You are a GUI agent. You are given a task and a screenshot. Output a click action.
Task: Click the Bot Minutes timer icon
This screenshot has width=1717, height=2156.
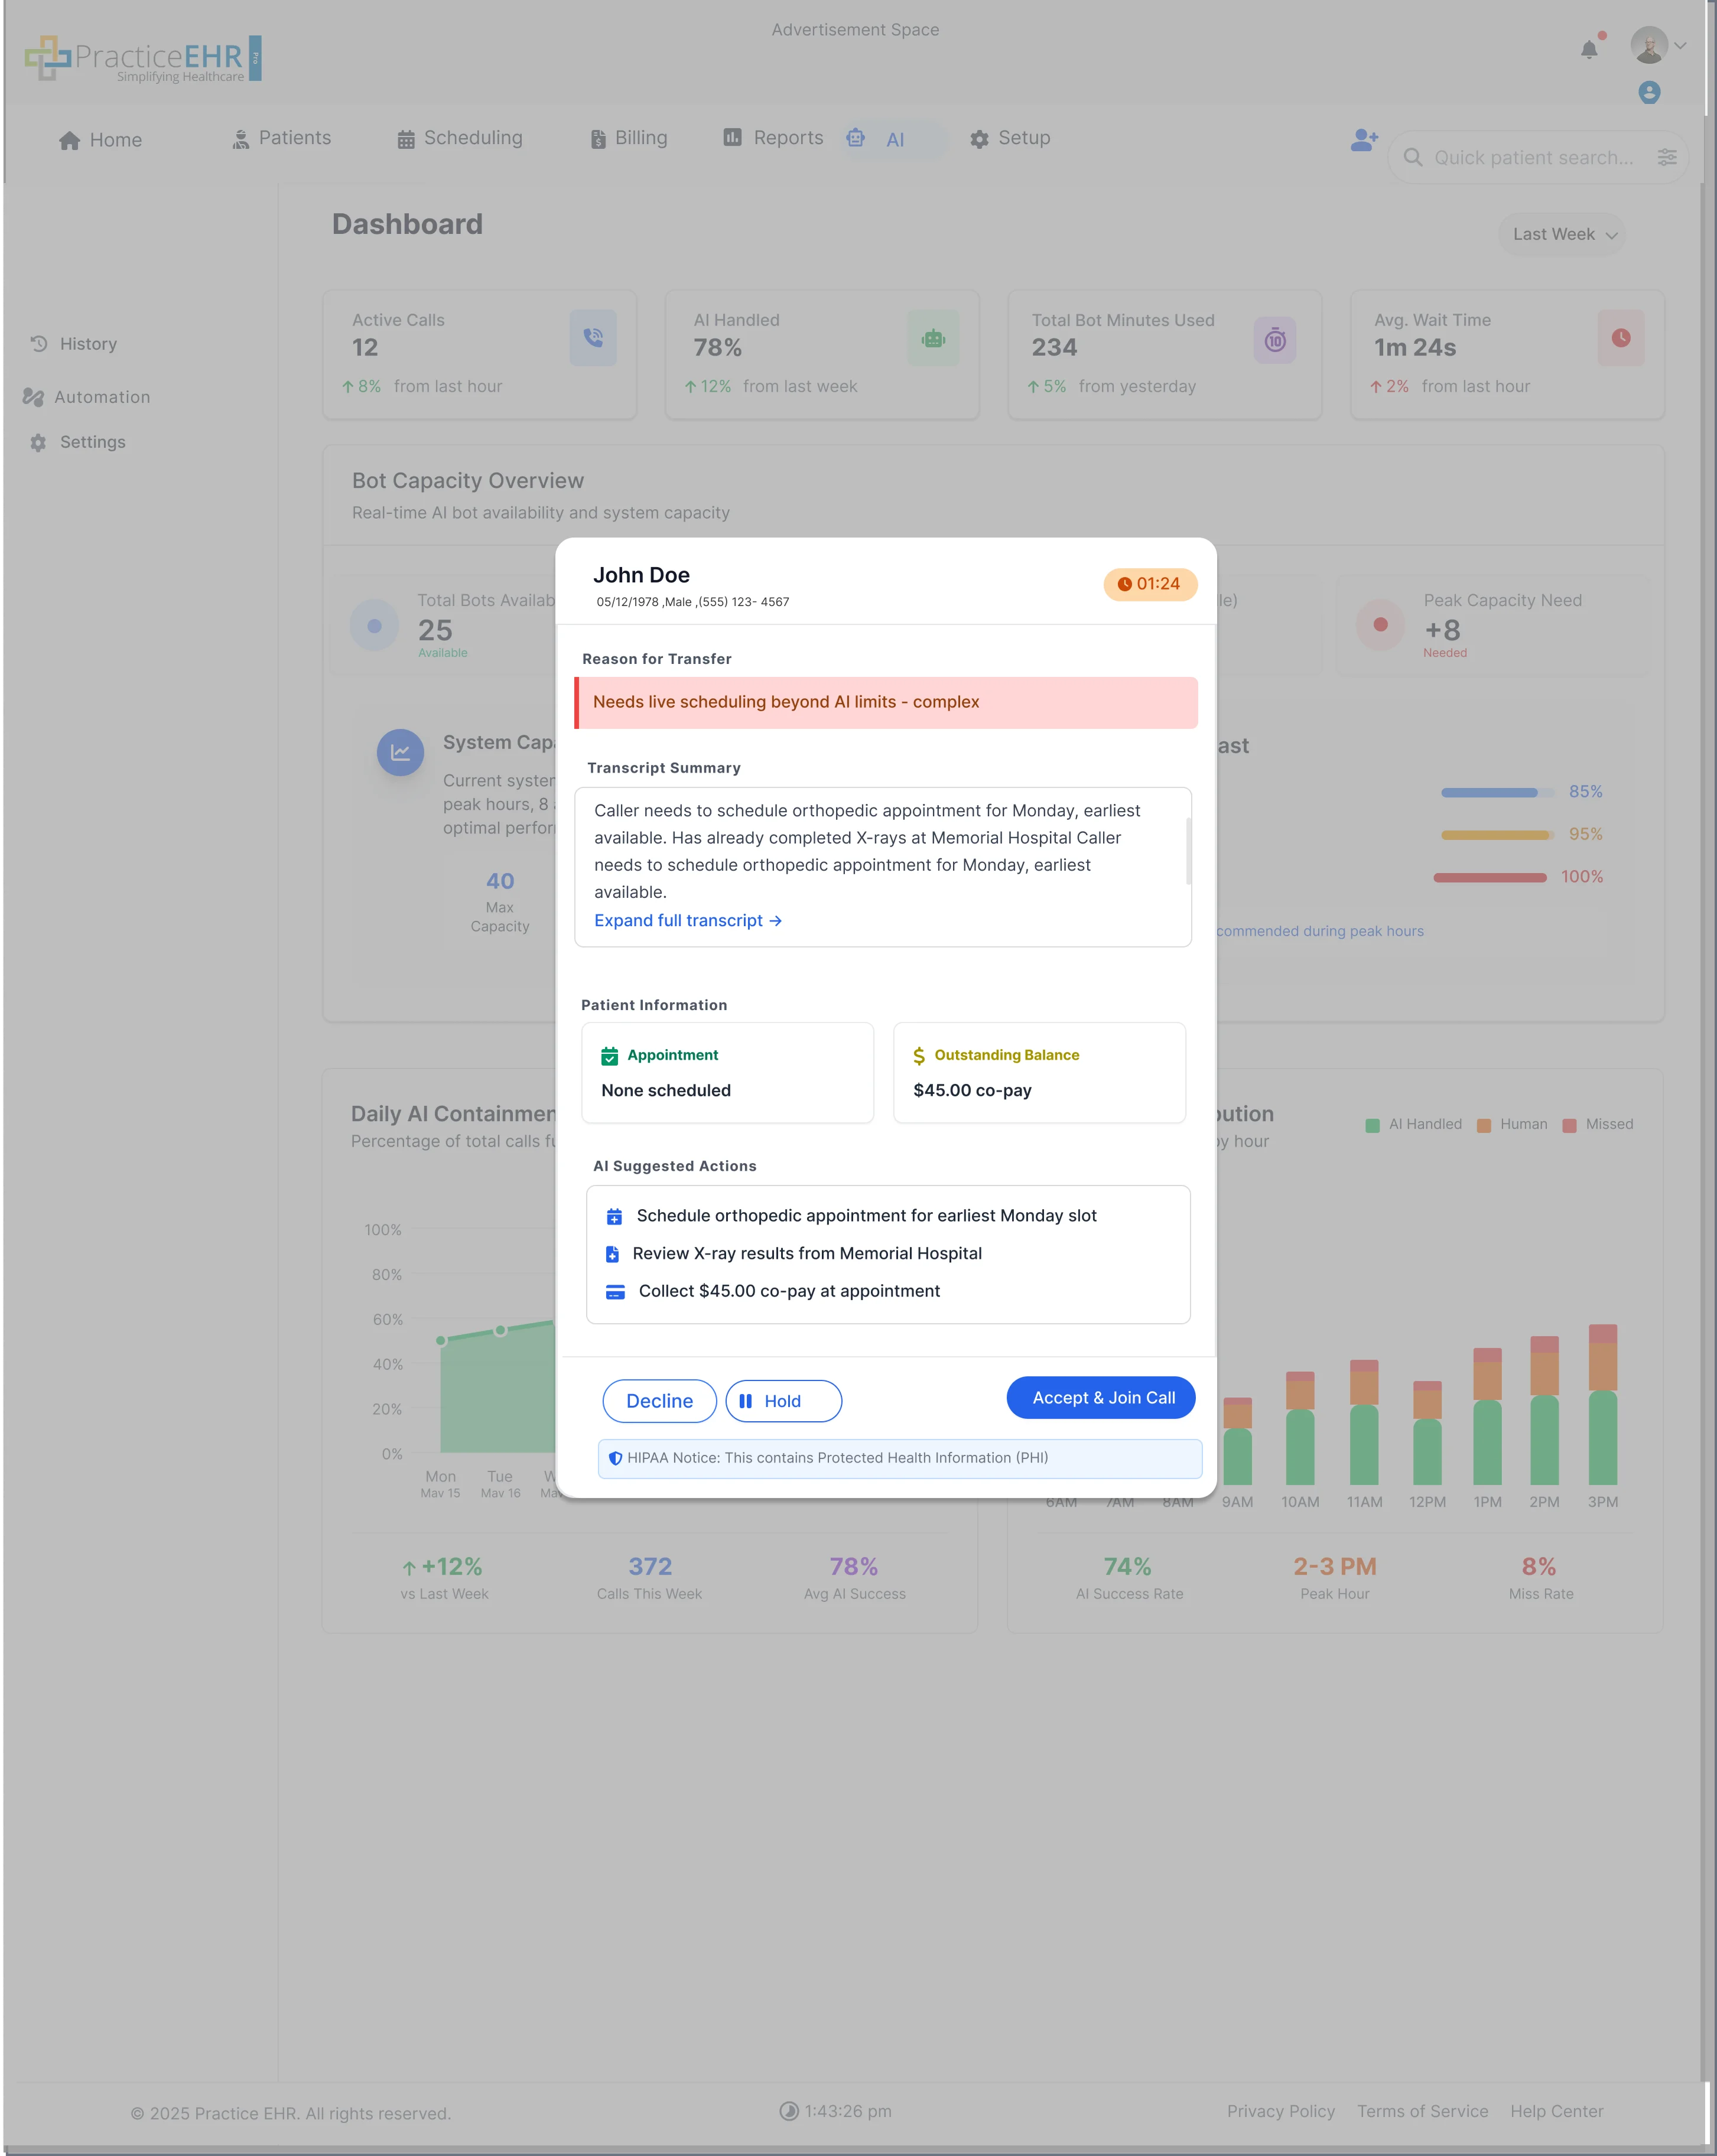(1274, 341)
